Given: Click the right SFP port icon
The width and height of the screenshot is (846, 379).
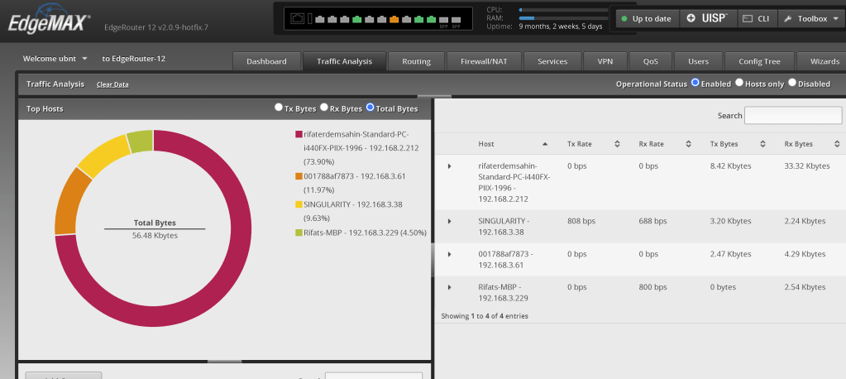Looking at the screenshot, I should pos(456,21).
